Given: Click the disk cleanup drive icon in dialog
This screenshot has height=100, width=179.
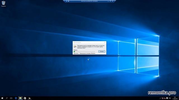Looking at the screenshot, I should 75,46.
